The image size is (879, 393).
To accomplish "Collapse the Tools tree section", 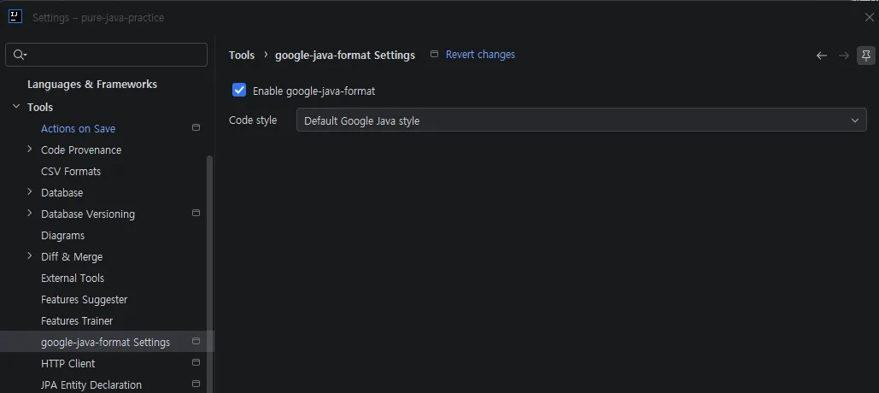I will click(16, 106).
